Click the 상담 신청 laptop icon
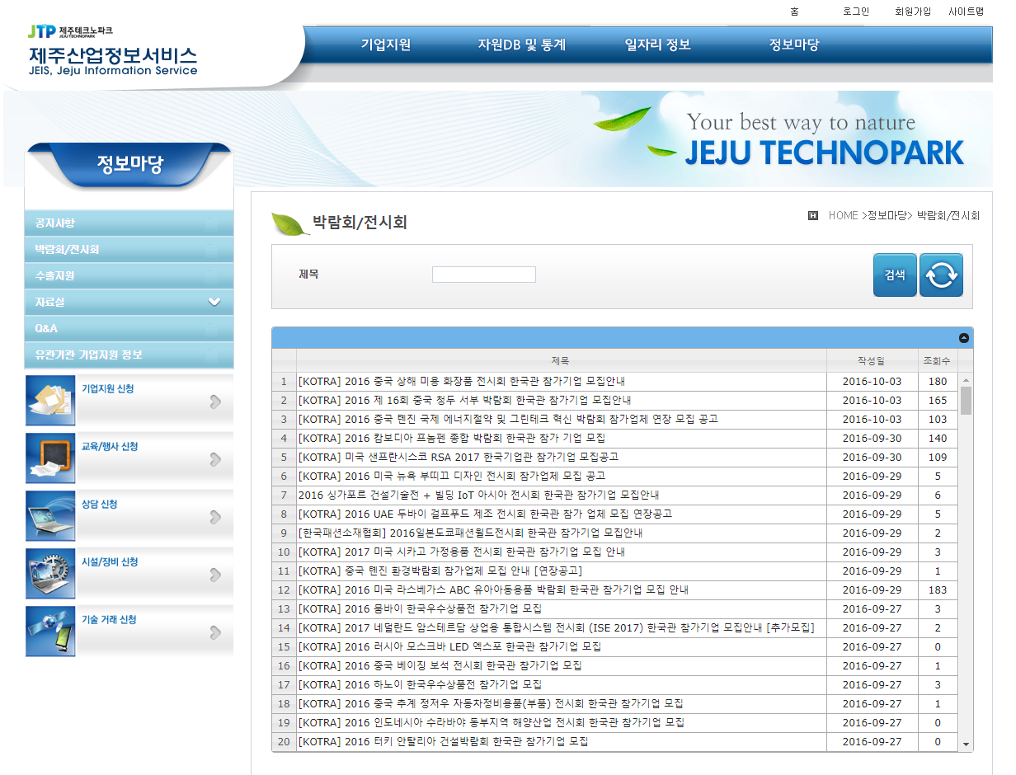This screenshot has height=775, width=1016. click(50, 516)
